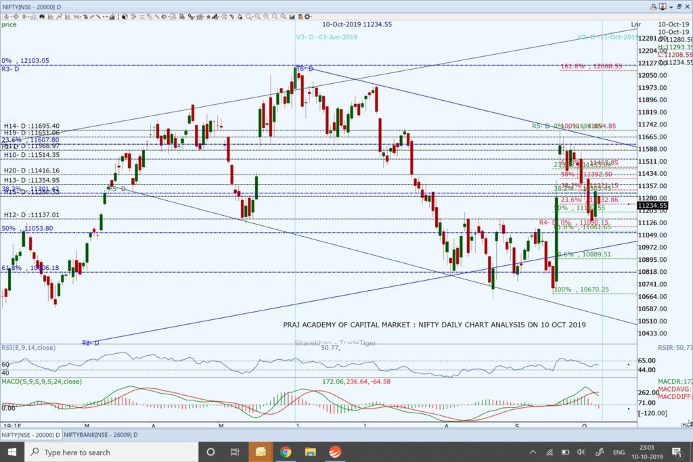Viewport: 693px width, 462px height.
Task: Expand dropdown arrow beside W icon
Action: 28,17
